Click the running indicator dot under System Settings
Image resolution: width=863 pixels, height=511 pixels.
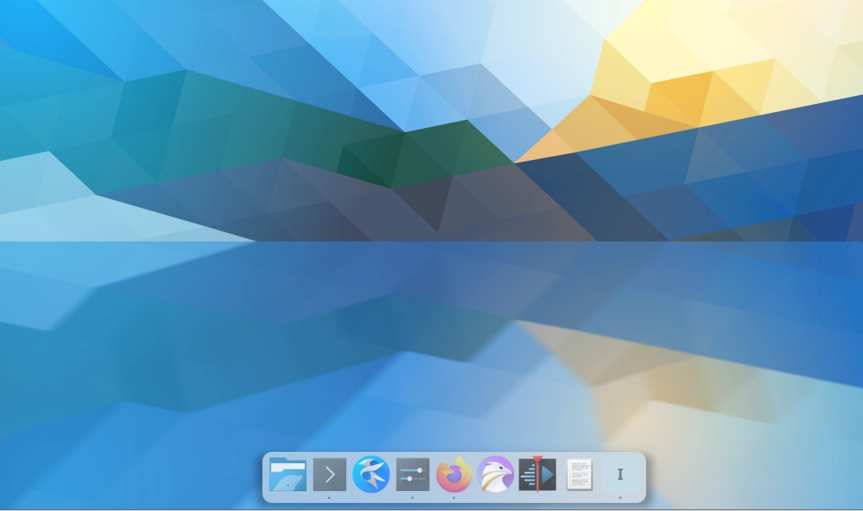click(x=413, y=497)
